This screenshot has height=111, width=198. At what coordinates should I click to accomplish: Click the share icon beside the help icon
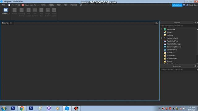187,5
